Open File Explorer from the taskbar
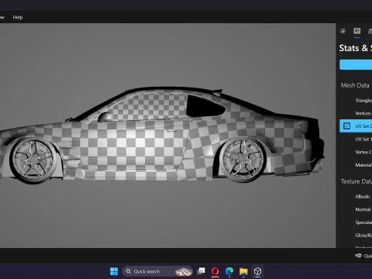Image resolution: width=372 pixels, height=279 pixels. point(243,271)
